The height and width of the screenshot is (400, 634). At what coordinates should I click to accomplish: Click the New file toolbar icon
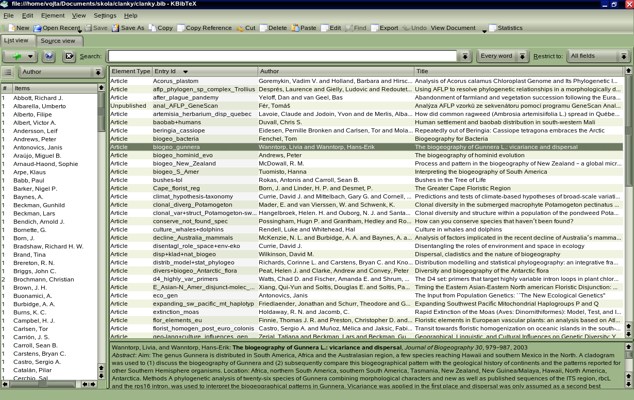click(x=11, y=28)
